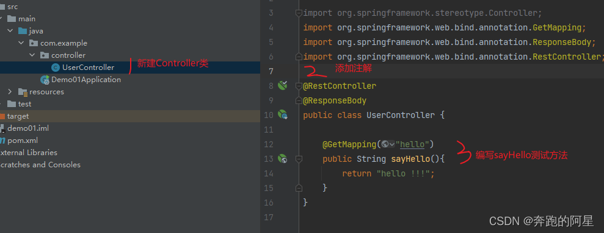Click the gutter icon beside class UserController
Image resolution: width=604 pixels, height=233 pixels.
click(x=283, y=114)
